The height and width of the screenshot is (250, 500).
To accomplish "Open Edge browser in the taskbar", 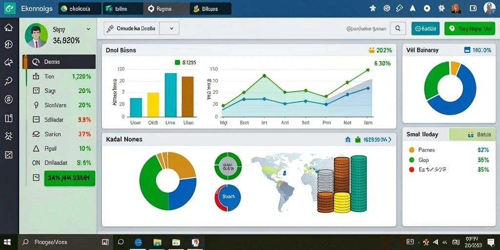I will tap(138, 242).
